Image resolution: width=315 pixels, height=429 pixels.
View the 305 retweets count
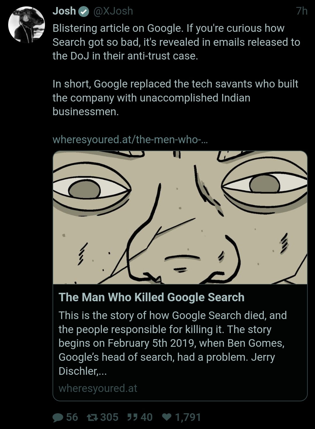coord(109,417)
